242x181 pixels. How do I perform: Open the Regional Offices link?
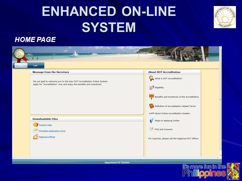[47, 137]
